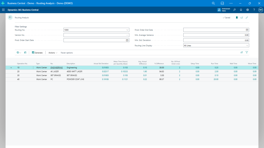Image resolution: width=264 pixels, height=148 pixels.
Task: Open the filter pane funnel icon
Action: [247, 52]
